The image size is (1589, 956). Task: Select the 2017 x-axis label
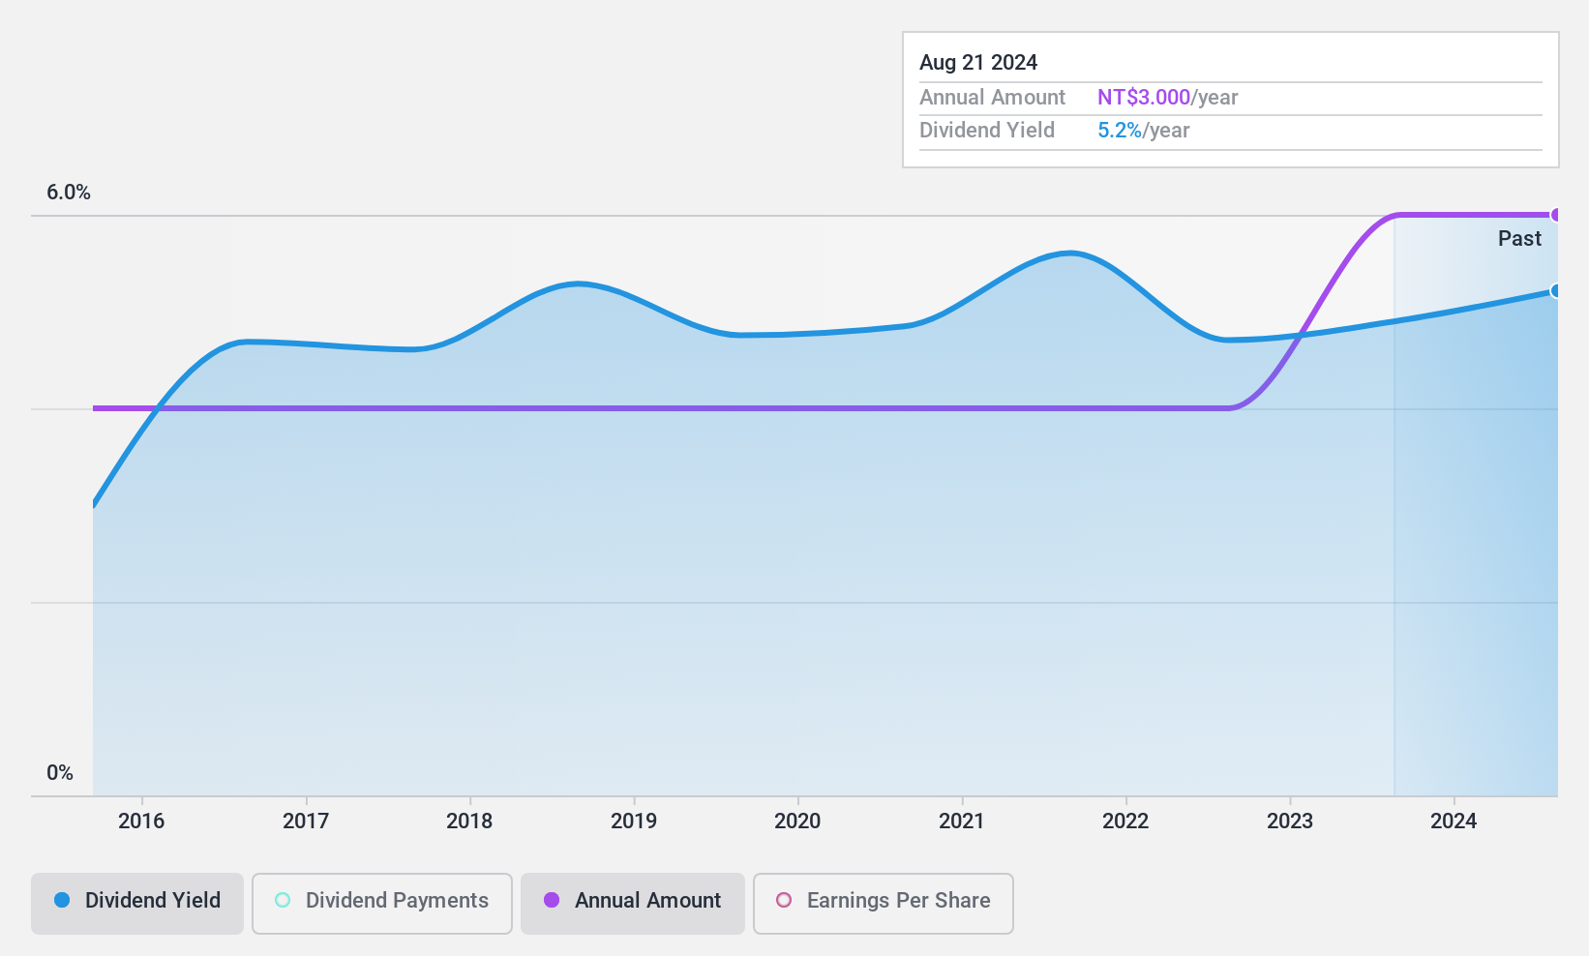pos(306,821)
